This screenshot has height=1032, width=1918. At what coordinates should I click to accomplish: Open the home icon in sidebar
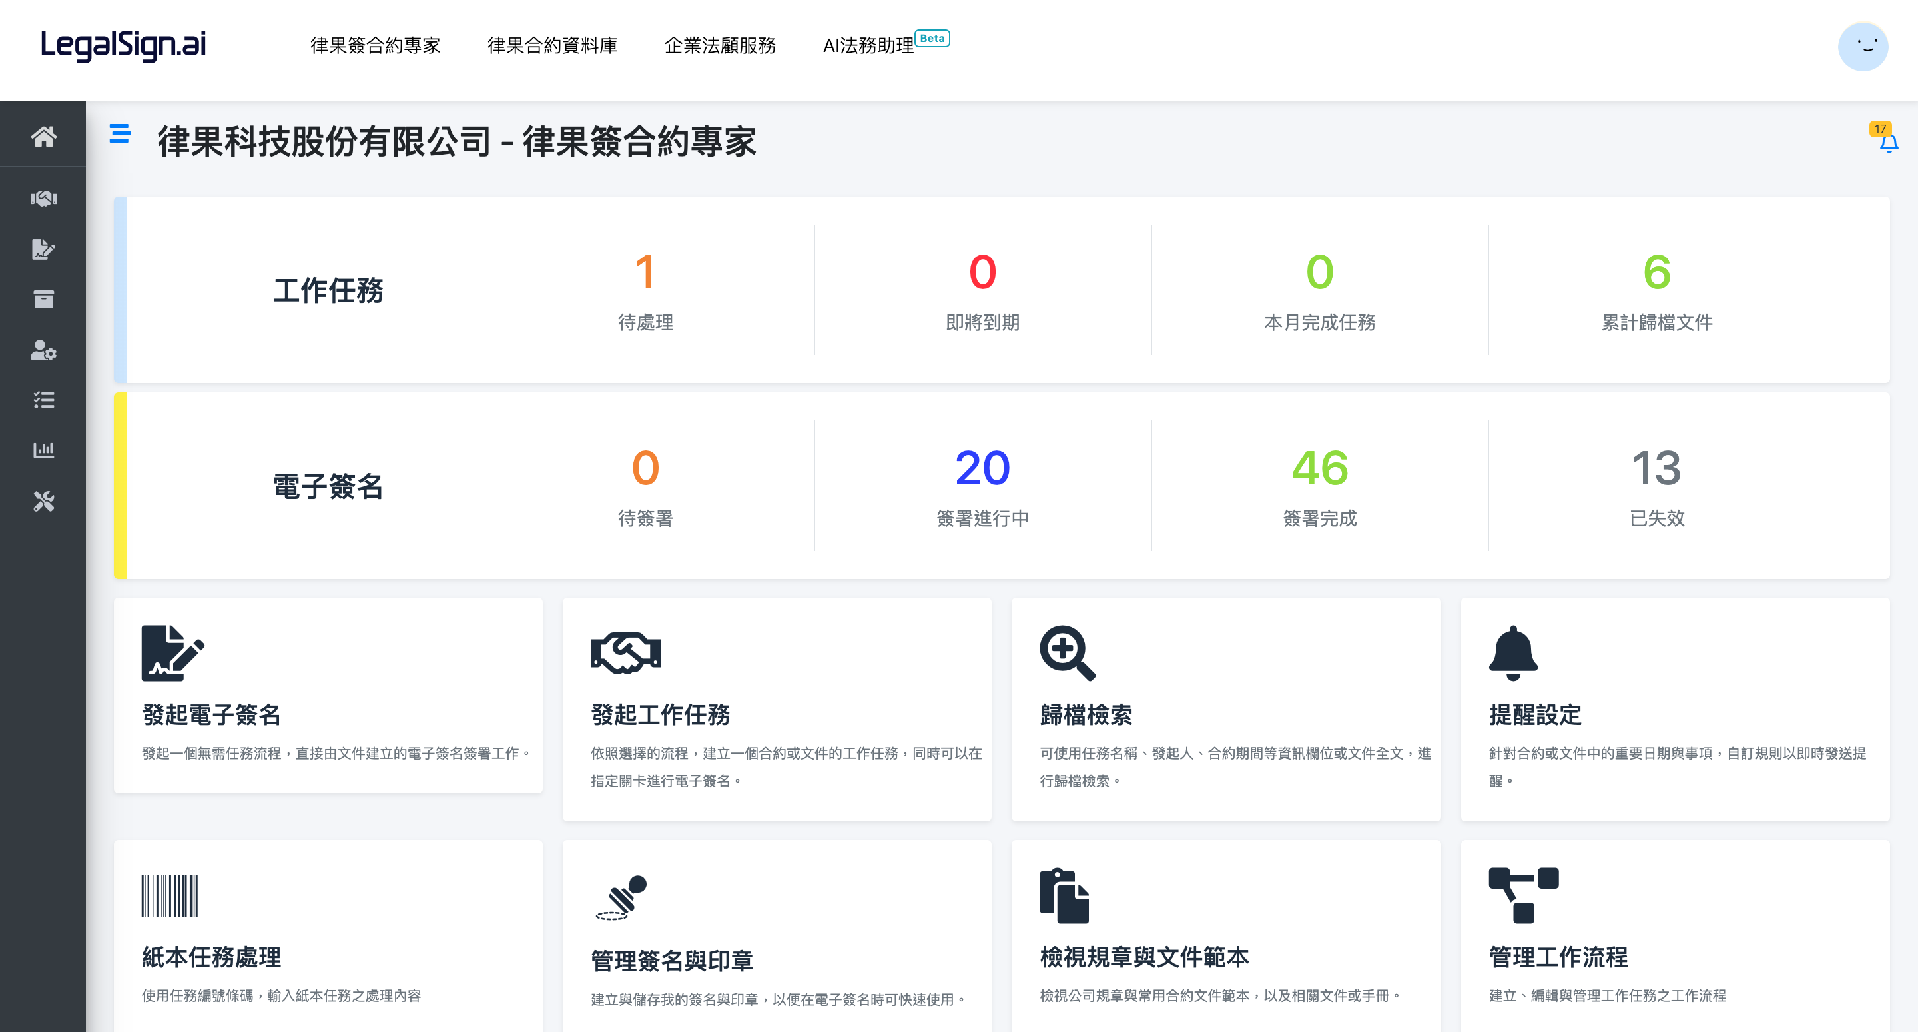pyautogui.click(x=43, y=137)
